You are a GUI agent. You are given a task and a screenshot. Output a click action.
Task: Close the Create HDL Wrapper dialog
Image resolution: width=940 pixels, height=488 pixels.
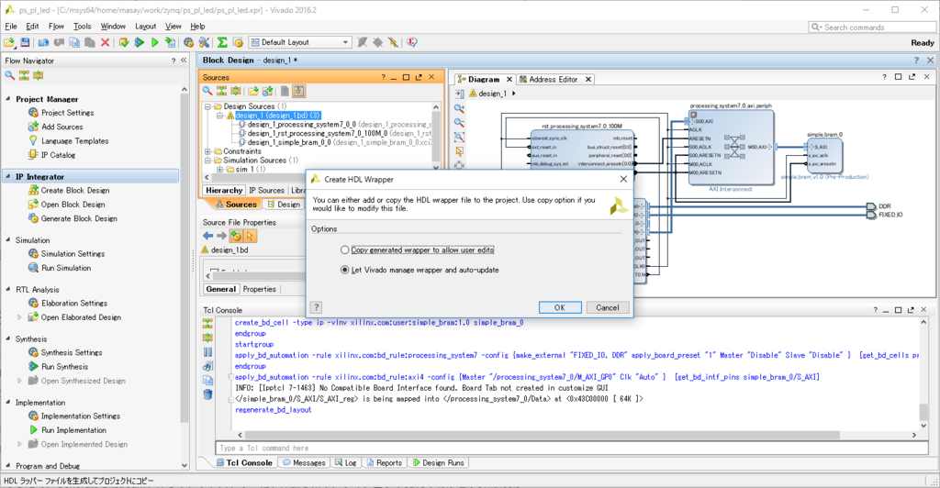(x=623, y=179)
